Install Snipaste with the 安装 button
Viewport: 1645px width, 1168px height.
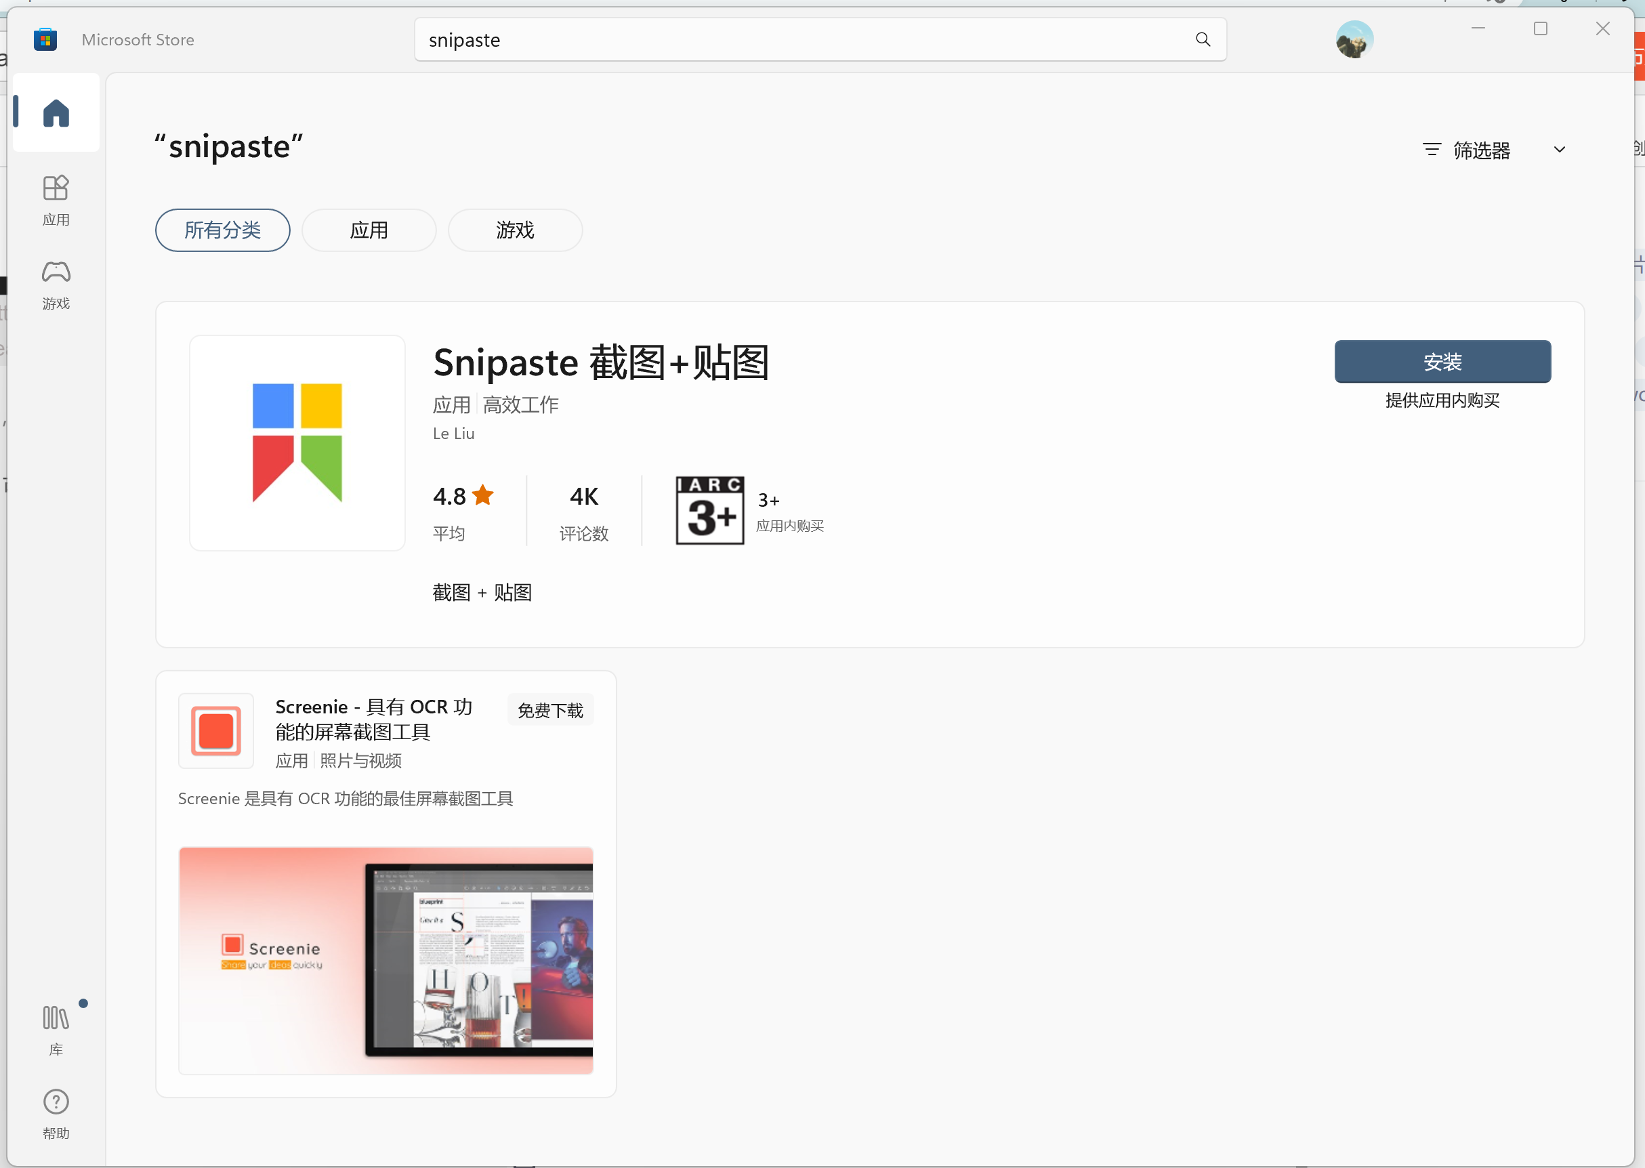(1442, 361)
